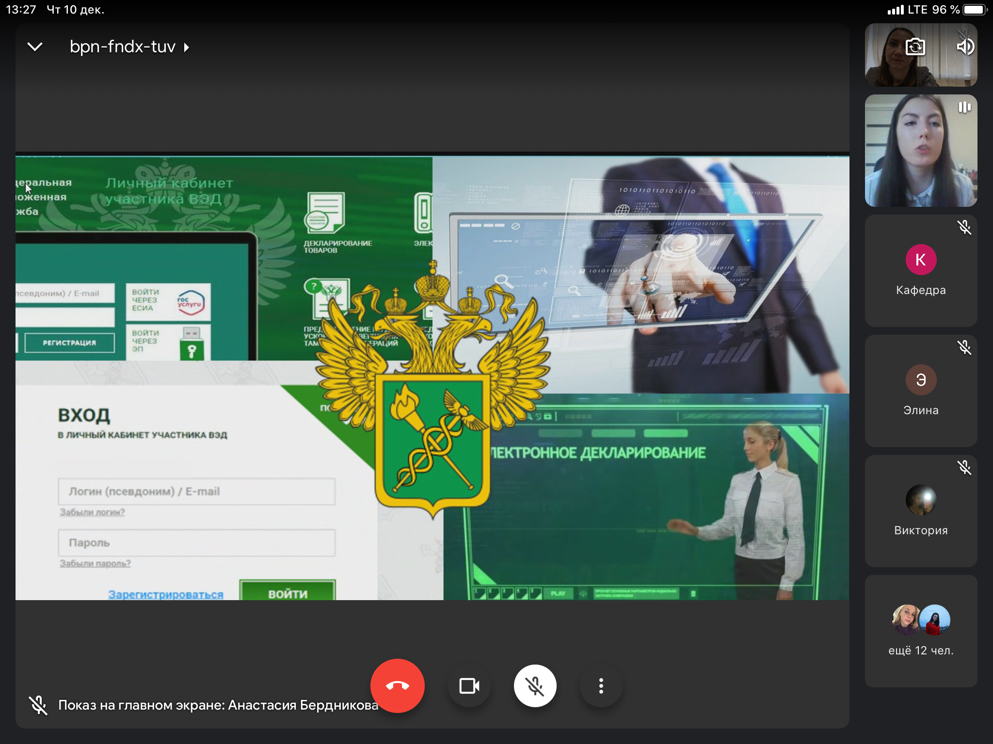
Task: Click the 'Забыли логин?' link
Action: pos(92,512)
